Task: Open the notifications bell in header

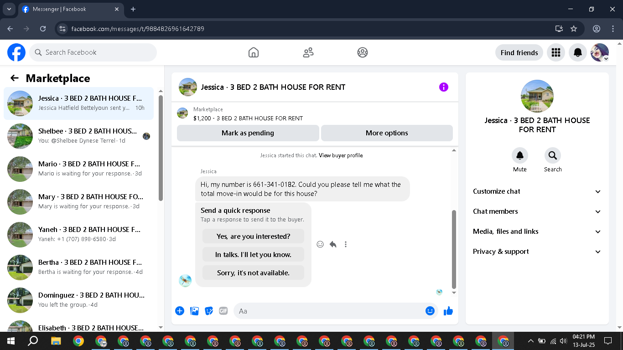Action: tap(578, 52)
